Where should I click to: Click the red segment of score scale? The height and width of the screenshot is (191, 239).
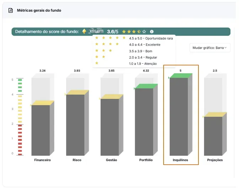20,140
